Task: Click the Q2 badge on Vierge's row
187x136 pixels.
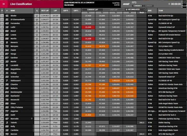Action: [37, 54]
